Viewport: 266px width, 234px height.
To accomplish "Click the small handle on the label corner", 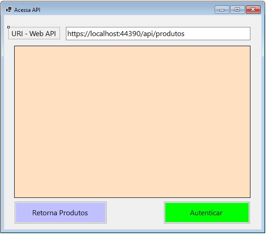I will pos(9,27).
